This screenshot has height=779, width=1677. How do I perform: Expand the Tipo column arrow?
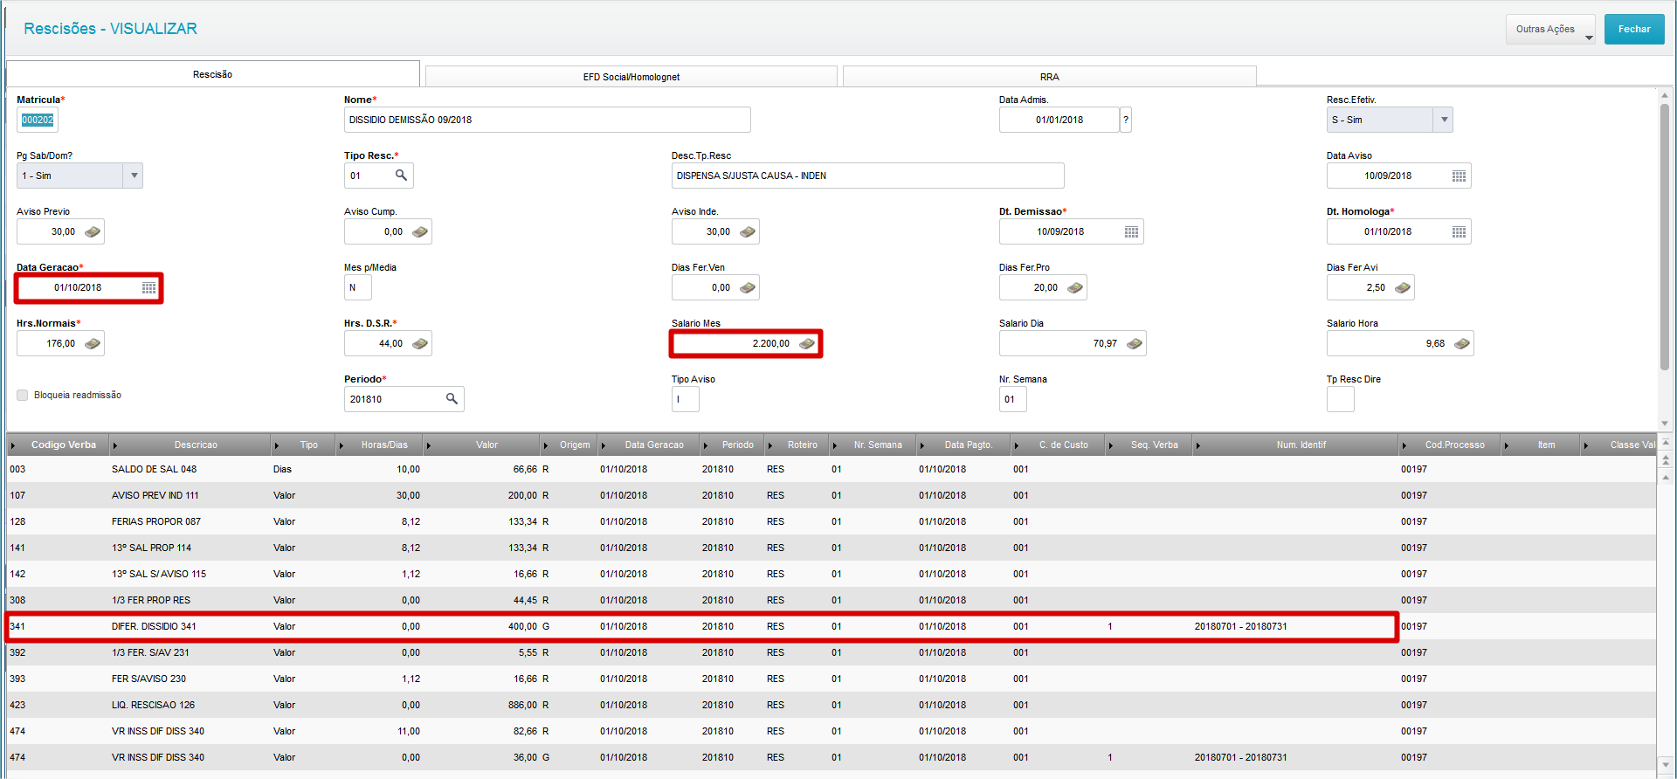click(x=276, y=446)
